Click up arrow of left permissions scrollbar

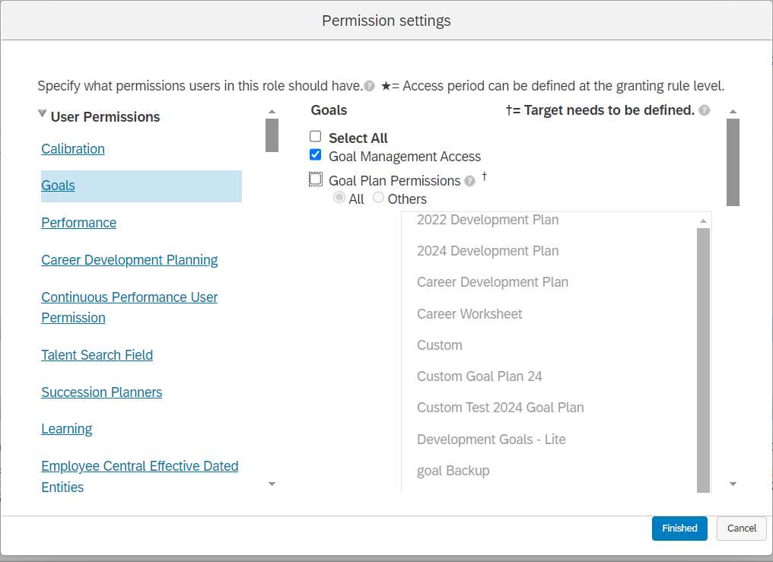click(x=272, y=112)
